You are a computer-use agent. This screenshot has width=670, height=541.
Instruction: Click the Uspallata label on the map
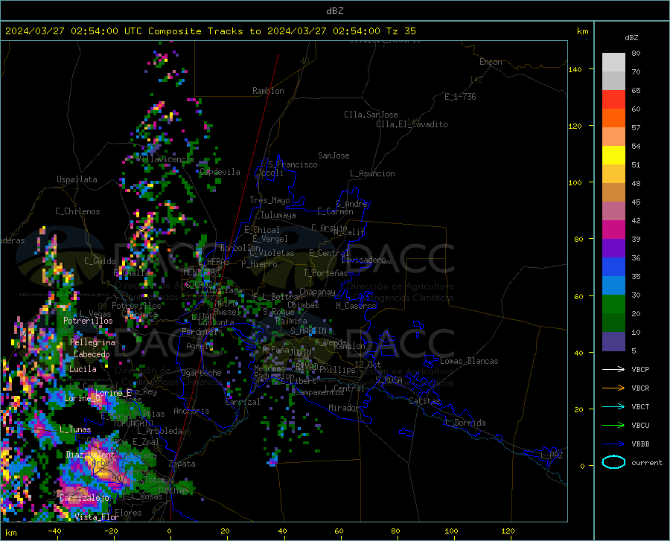(77, 179)
